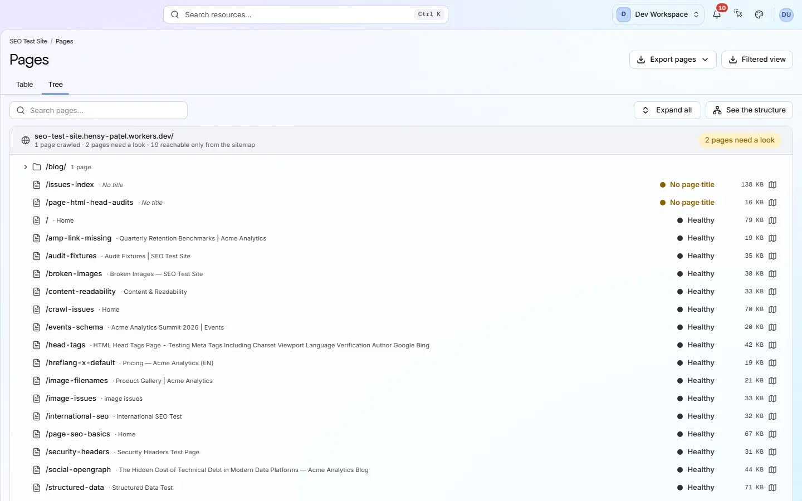
Task: Select the Tree tab
Action: pos(55,85)
